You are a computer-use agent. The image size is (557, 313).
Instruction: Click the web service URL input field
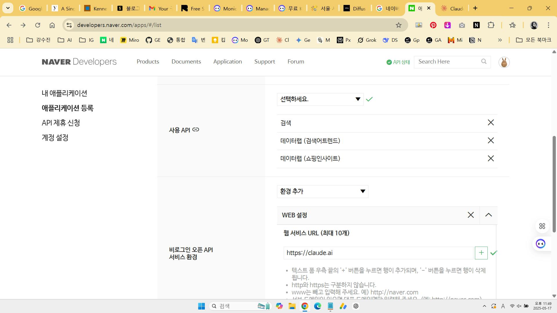[378, 253]
